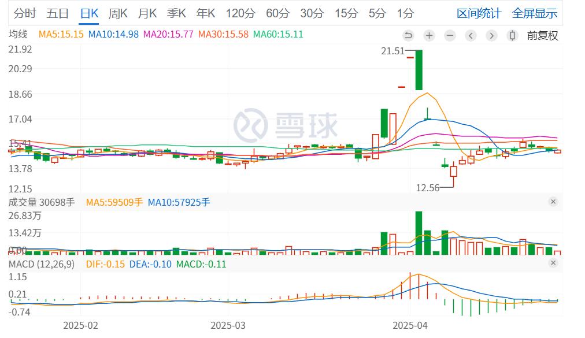The height and width of the screenshot is (338, 585).
Task: Select the 5分 minute chart tab
Action: point(377,13)
